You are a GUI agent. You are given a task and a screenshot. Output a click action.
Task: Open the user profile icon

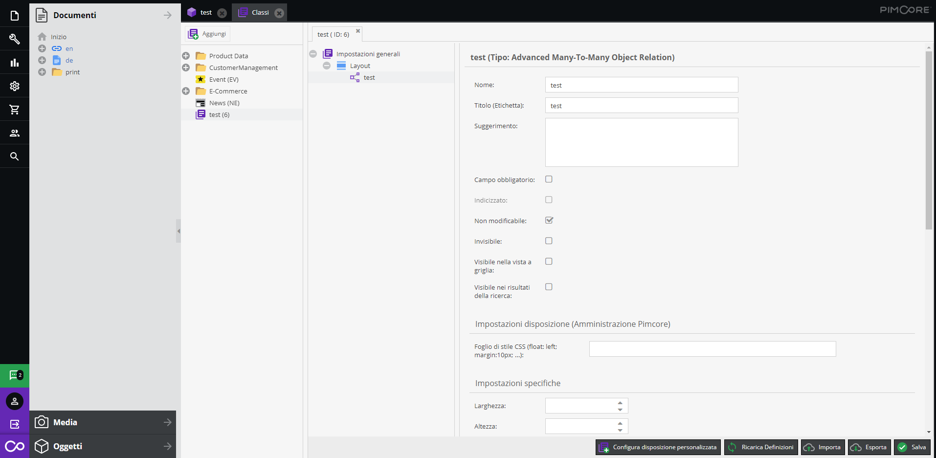15,401
